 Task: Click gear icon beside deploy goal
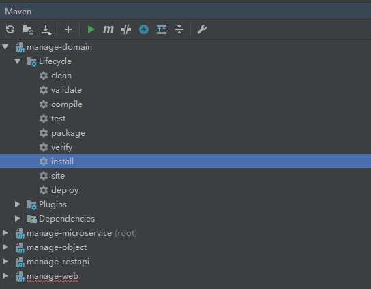pyautogui.click(x=44, y=190)
